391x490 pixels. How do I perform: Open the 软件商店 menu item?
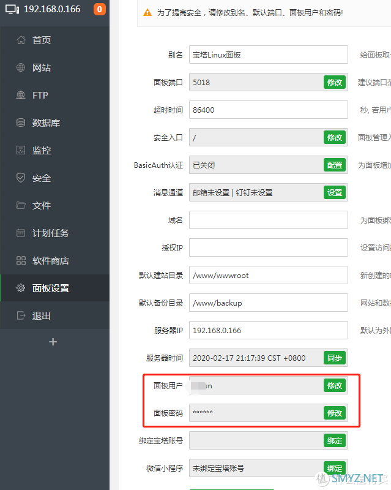click(x=54, y=261)
